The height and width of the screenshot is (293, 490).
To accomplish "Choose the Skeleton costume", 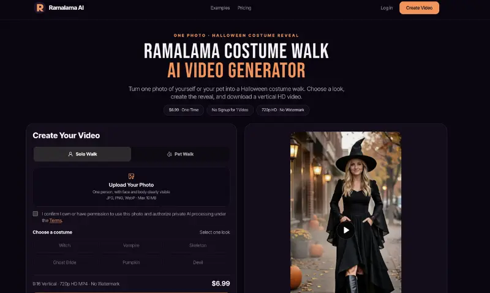I will point(198,245).
